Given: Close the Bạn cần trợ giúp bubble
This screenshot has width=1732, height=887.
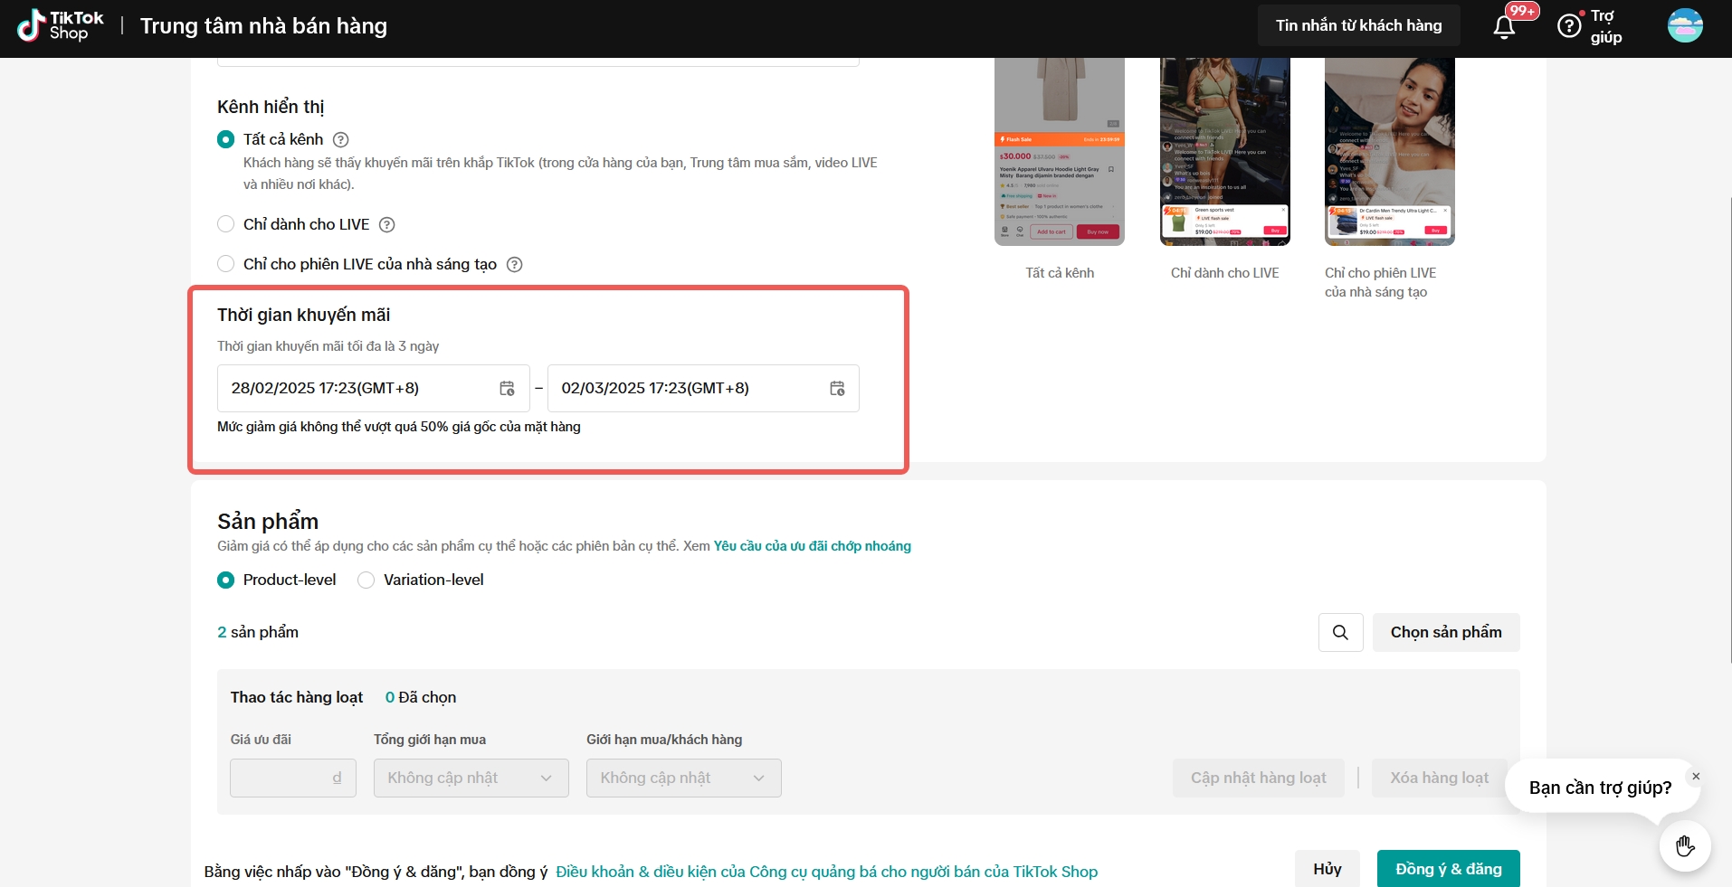Looking at the screenshot, I should [x=1696, y=776].
